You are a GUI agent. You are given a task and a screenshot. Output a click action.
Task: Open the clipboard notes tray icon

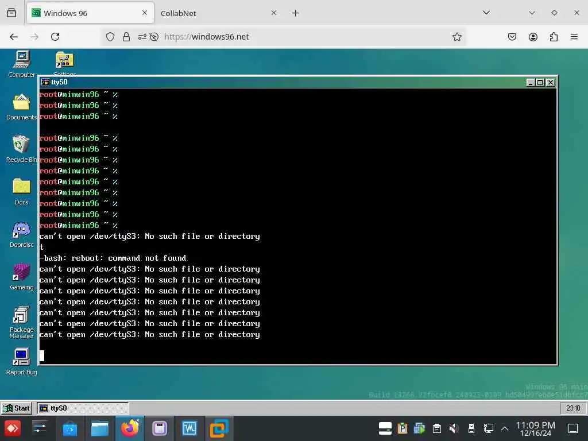[437, 428]
